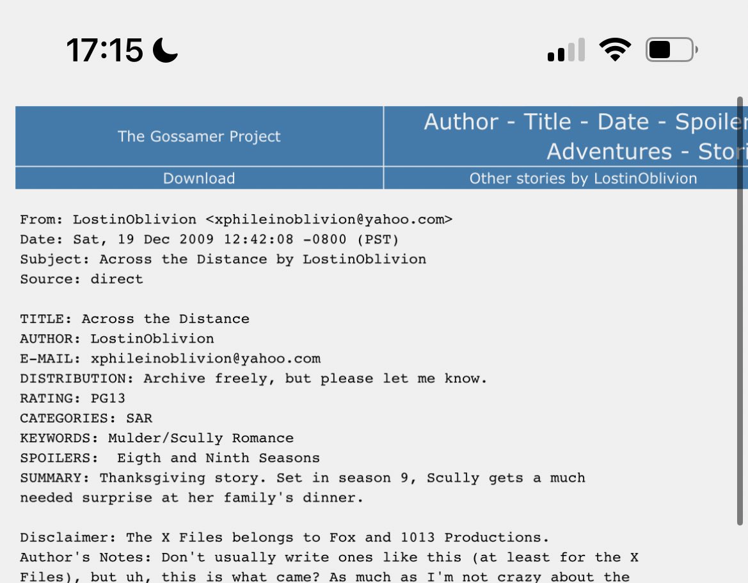Tap the battery level icon
The image size is (748, 583).
(x=672, y=50)
